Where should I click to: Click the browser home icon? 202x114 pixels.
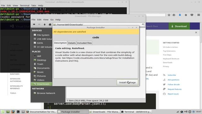click(x=186, y=15)
